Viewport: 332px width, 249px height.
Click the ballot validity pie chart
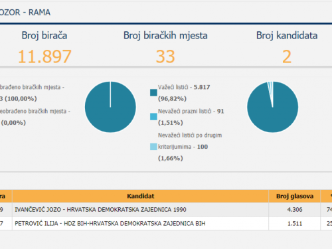pos(272,107)
